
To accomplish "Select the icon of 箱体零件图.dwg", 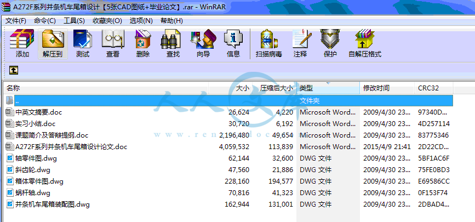I will tap(10, 181).
